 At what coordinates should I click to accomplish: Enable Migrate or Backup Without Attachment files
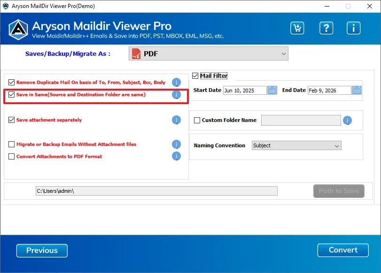click(11, 144)
